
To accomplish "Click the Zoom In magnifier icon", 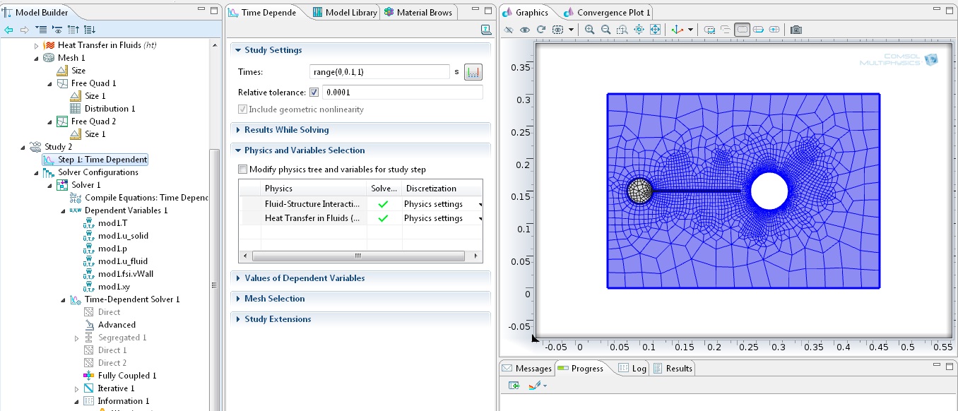I will point(590,30).
